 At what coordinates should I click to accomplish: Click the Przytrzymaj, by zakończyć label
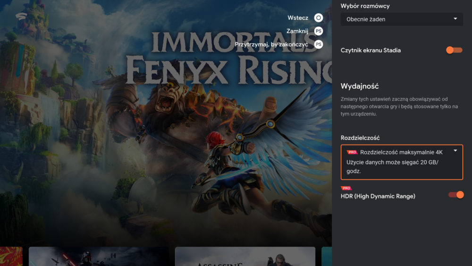(x=271, y=44)
